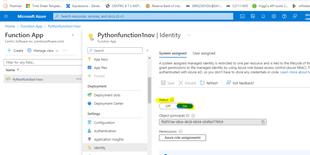
Task: Open the Directories and subscriptions filter icon
Action: (253, 16)
